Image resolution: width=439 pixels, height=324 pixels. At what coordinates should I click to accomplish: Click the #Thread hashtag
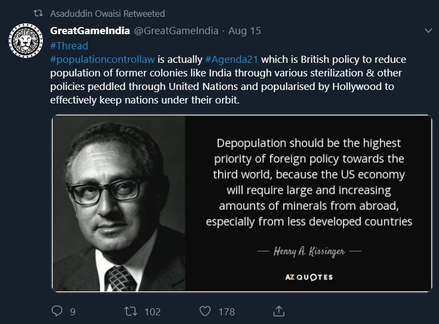[x=68, y=46]
